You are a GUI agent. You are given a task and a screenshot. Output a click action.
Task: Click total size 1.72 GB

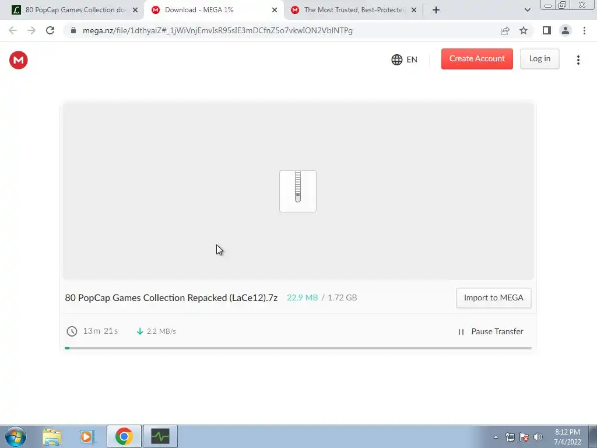pos(342,297)
